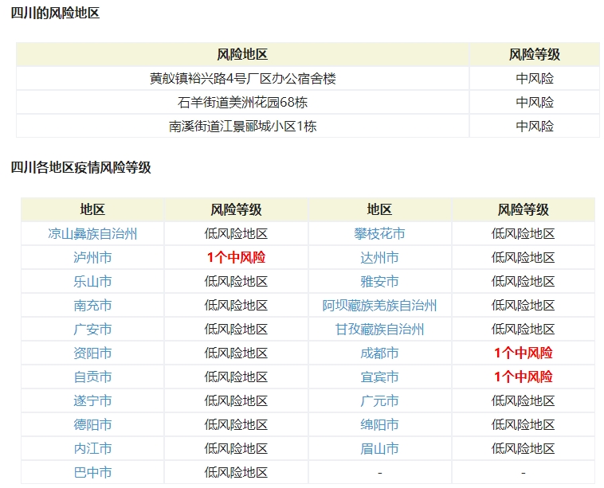Open the 资阳市 link

tap(92, 353)
